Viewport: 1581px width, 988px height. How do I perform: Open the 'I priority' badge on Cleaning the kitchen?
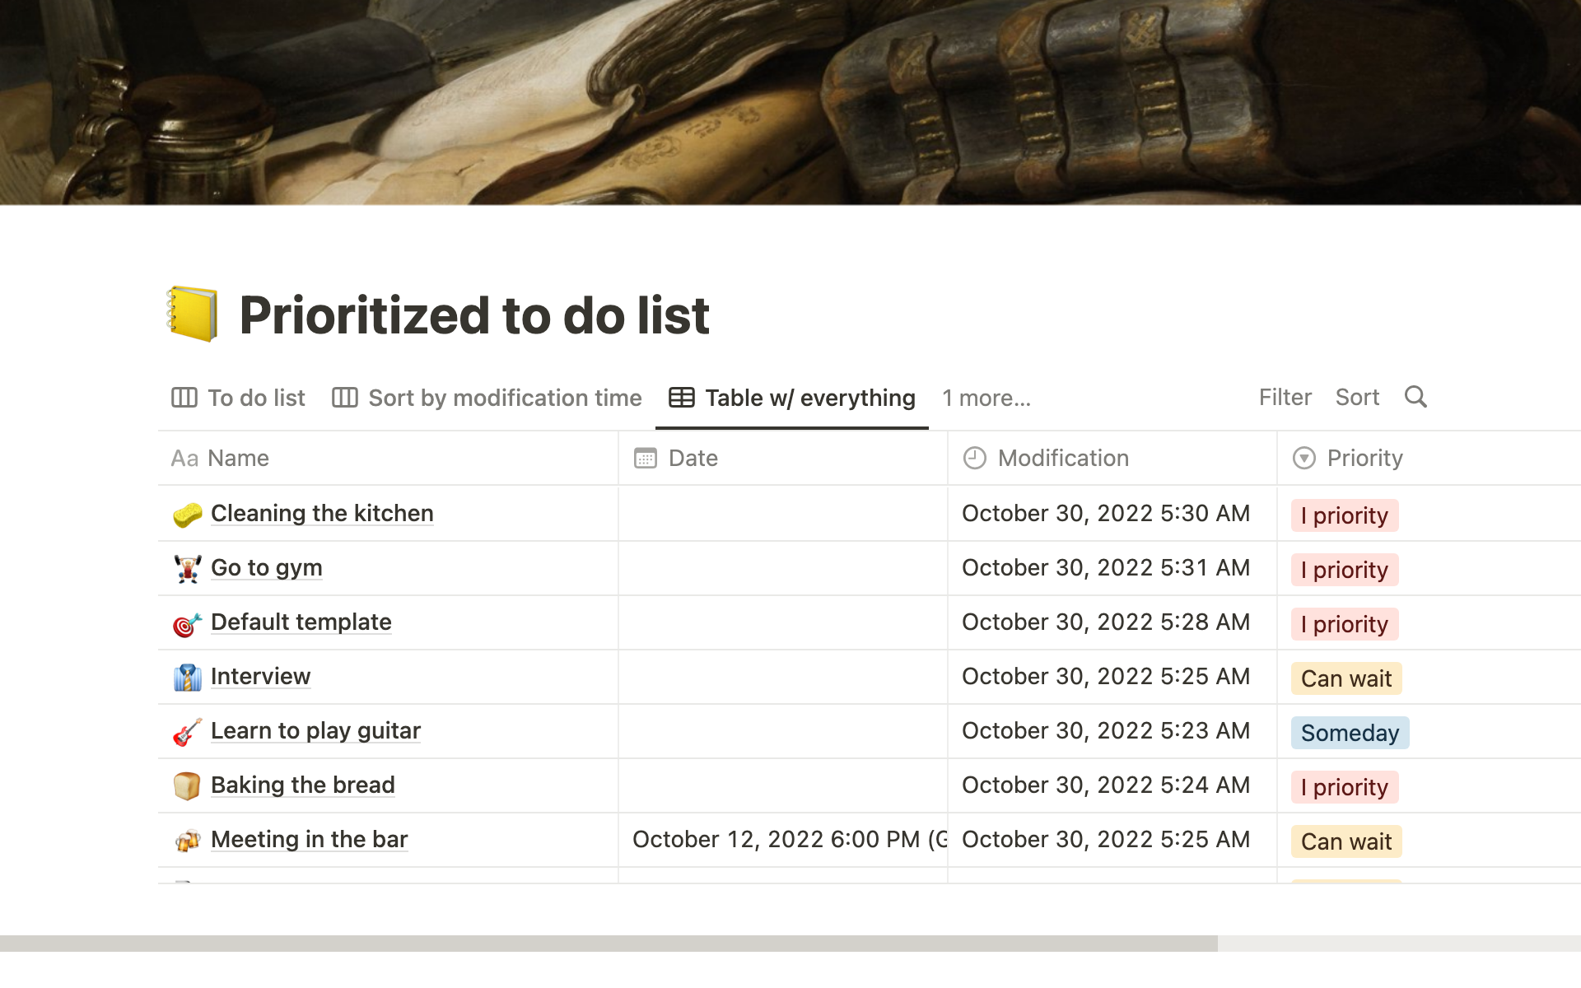pyautogui.click(x=1343, y=515)
